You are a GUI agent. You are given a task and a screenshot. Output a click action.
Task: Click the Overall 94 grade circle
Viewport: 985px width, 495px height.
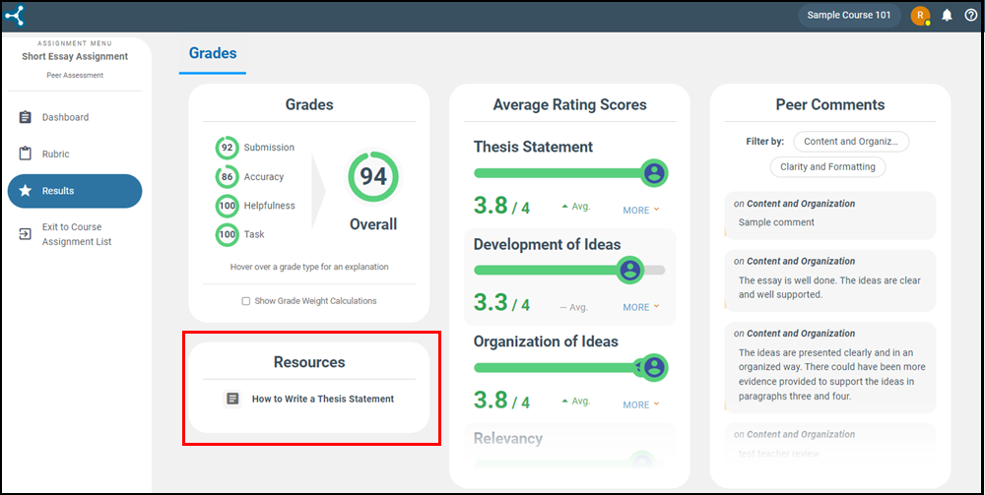pos(373,177)
